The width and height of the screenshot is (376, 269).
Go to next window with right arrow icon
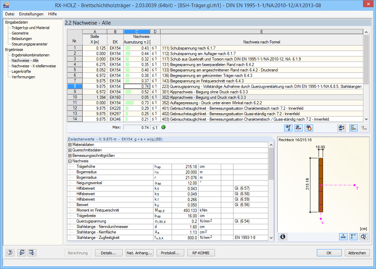pos(32,253)
